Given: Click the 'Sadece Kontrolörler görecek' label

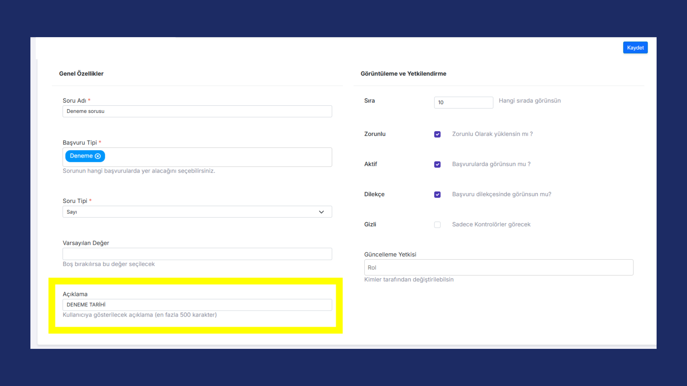Looking at the screenshot, I should 491,224.
